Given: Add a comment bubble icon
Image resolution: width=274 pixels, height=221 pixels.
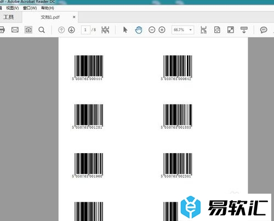Looking at the screenshot, I should coord(264,30).
